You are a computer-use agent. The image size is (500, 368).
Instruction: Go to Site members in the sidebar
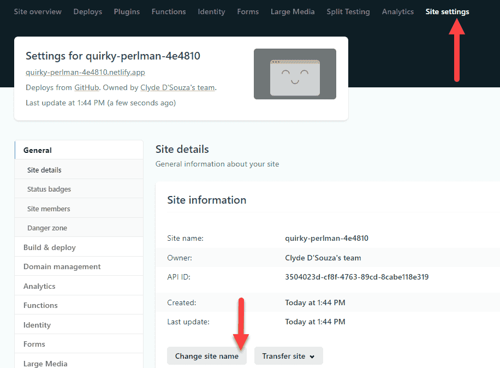click(79, 209)
